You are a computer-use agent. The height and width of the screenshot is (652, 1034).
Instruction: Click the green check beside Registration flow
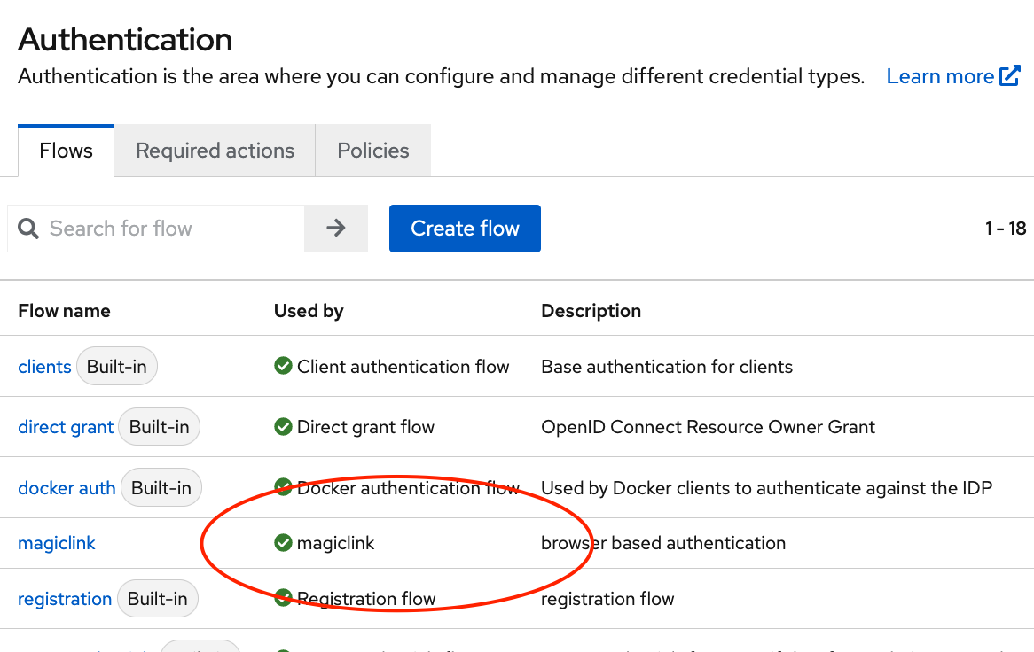coord(283,598)
